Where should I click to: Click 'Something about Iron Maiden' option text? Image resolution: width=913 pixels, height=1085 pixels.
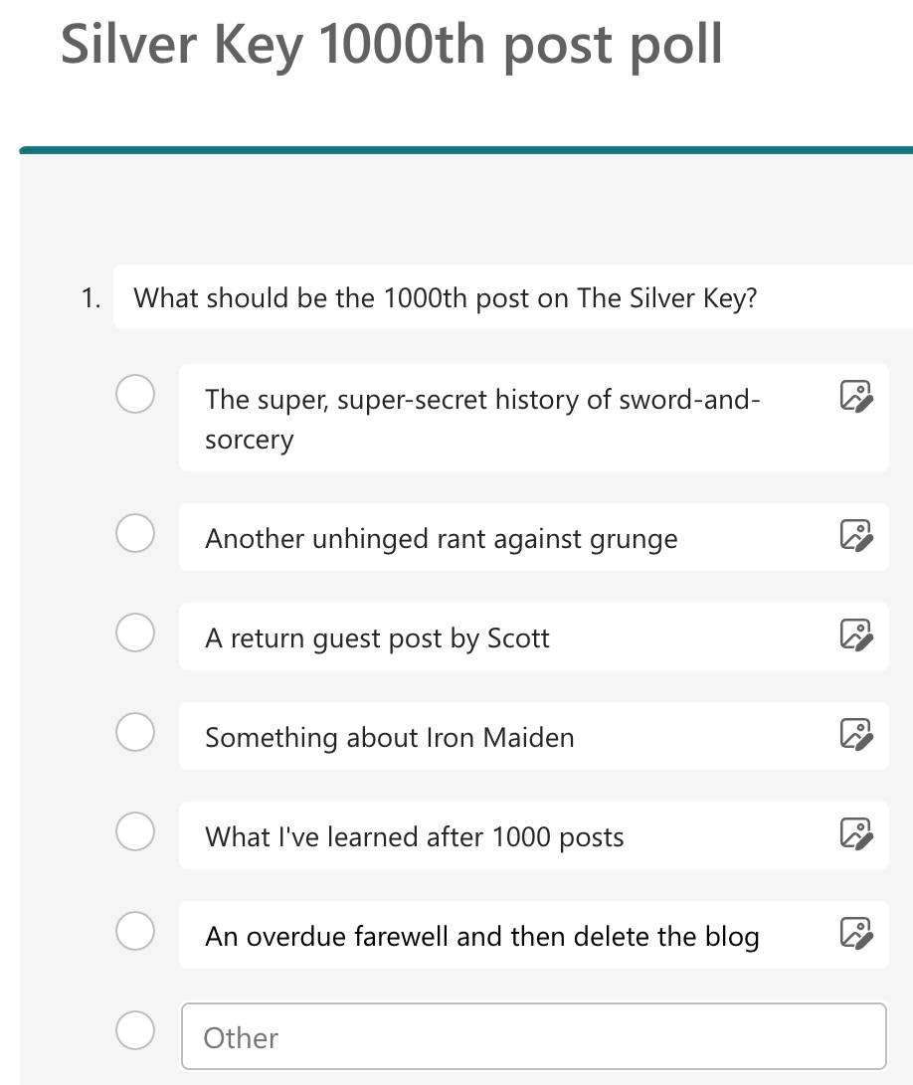click(x=390, y=738)
